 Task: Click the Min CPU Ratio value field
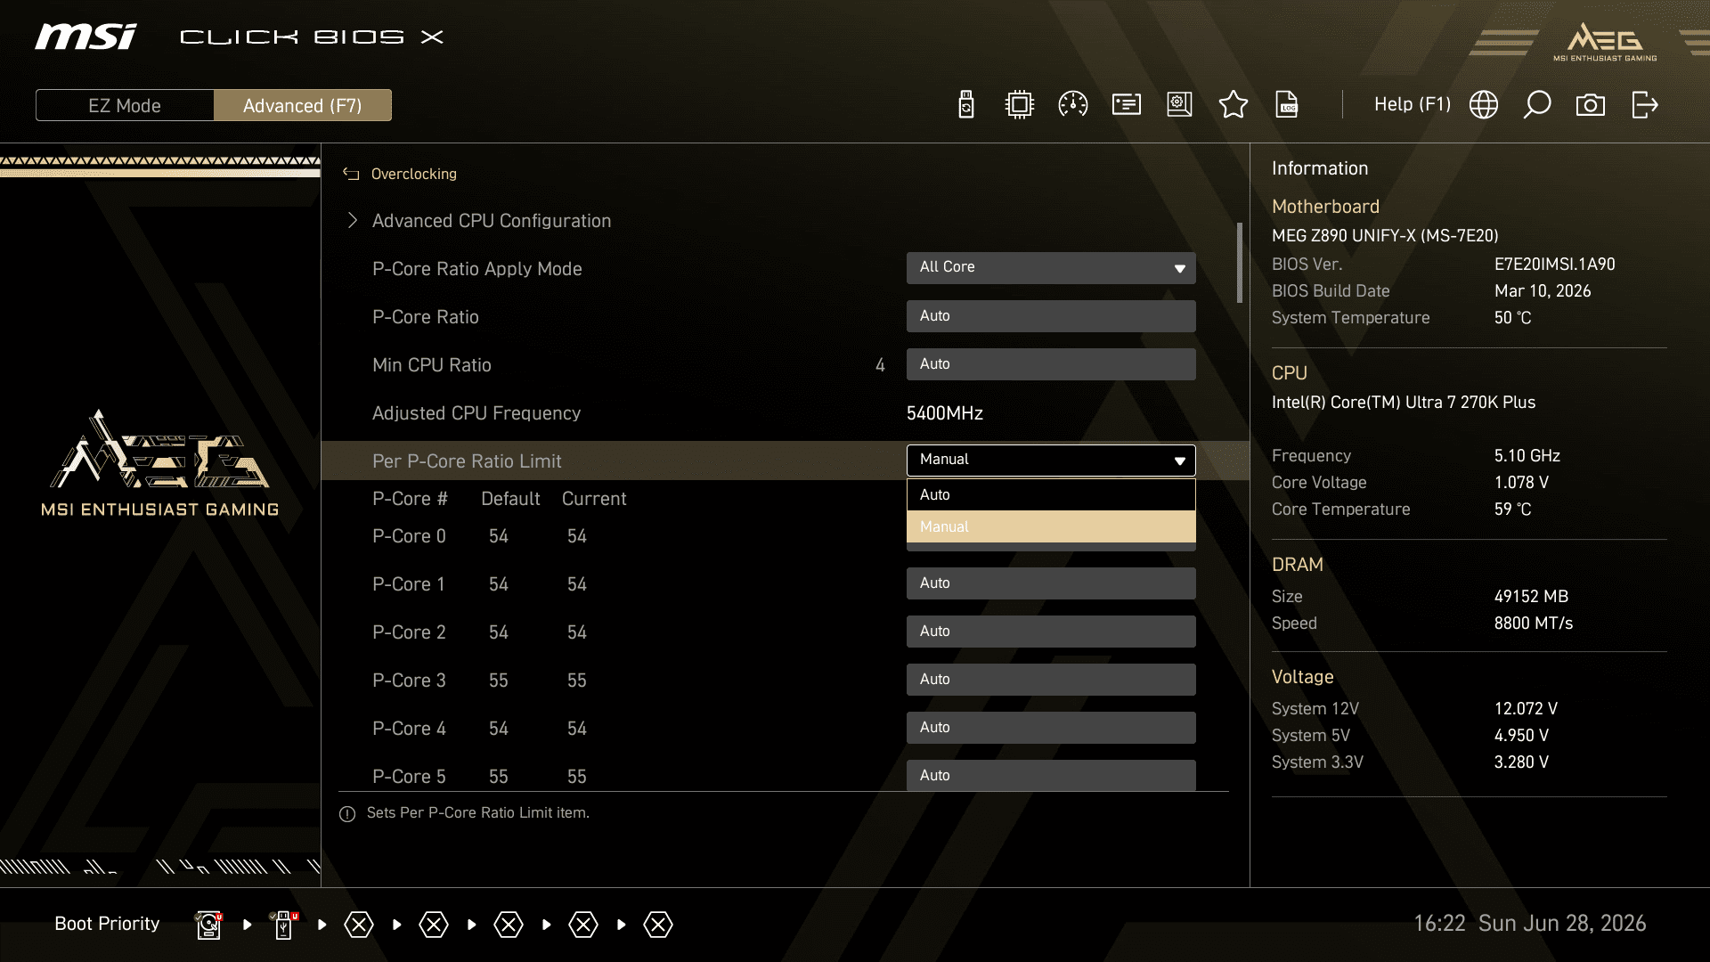pyautogui.click(x=1051, y=364)
